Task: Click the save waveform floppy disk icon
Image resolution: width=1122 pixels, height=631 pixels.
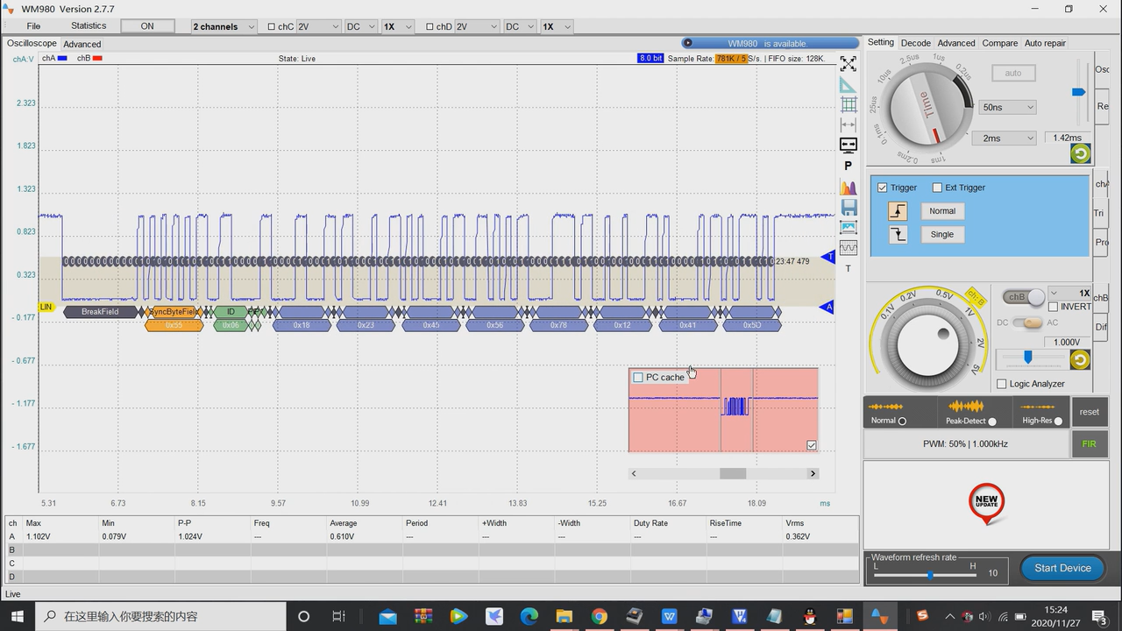Action: pos(848,208)
